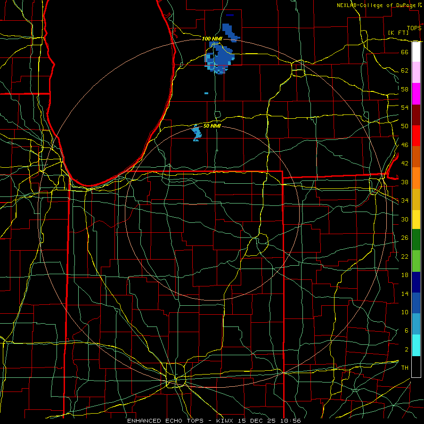
Task: Click the 62 value on the scale
Action: click(x=405, y=71)
